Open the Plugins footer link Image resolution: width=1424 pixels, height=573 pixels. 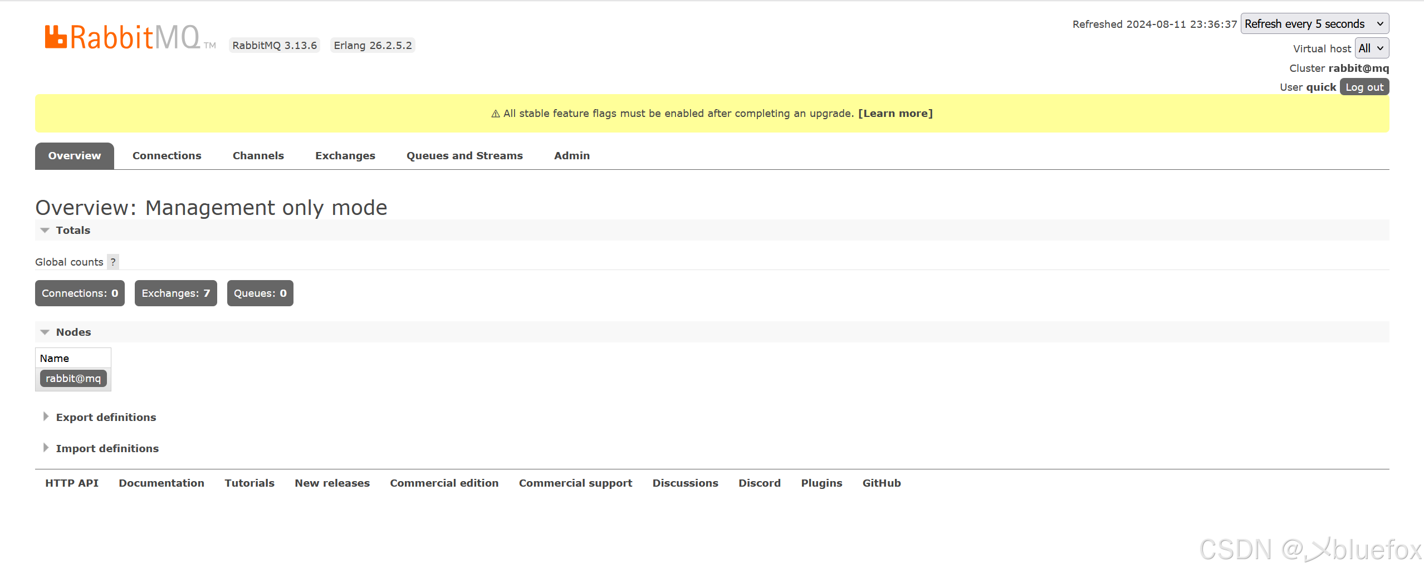[822, 483]
